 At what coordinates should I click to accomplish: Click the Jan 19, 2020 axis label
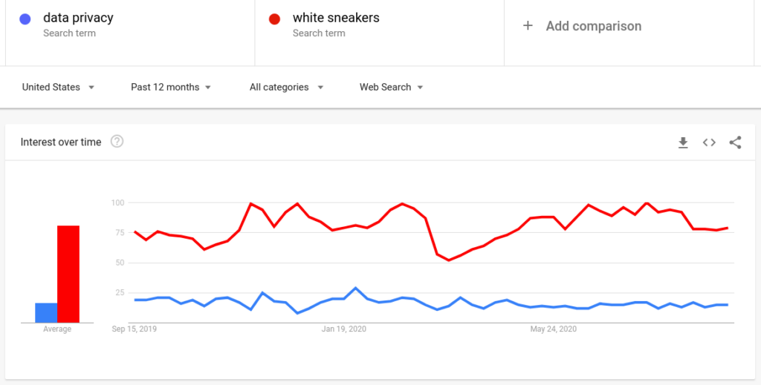pos(344,329)
